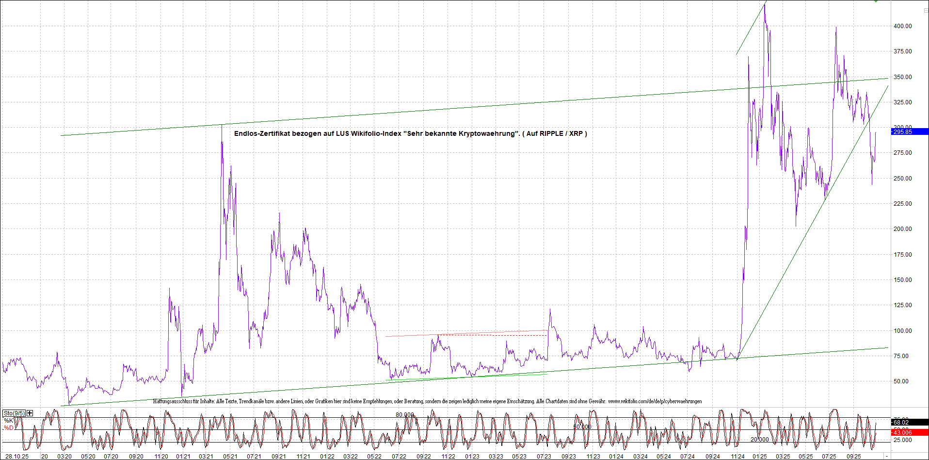Viewport: 929px width, 460px height.
Task: Open the wikifolio.com link in disclaimer
Action: click(655, 401)
